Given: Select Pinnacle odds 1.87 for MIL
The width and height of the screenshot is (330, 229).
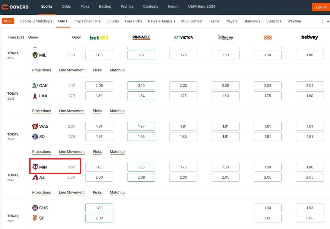Looking at the screenshot, I should click(x=141, y=55).
